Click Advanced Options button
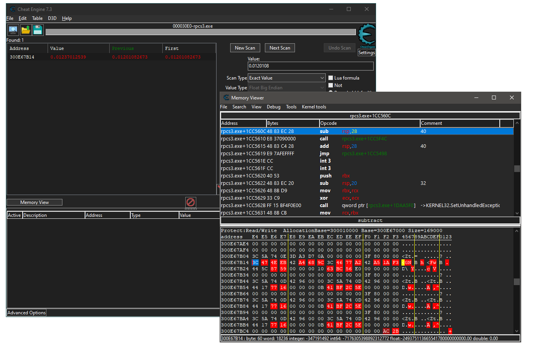538x351 pixels. (x=27, y=313)
